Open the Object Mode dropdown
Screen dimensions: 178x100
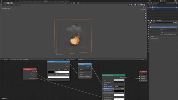[x=5, y=5]
